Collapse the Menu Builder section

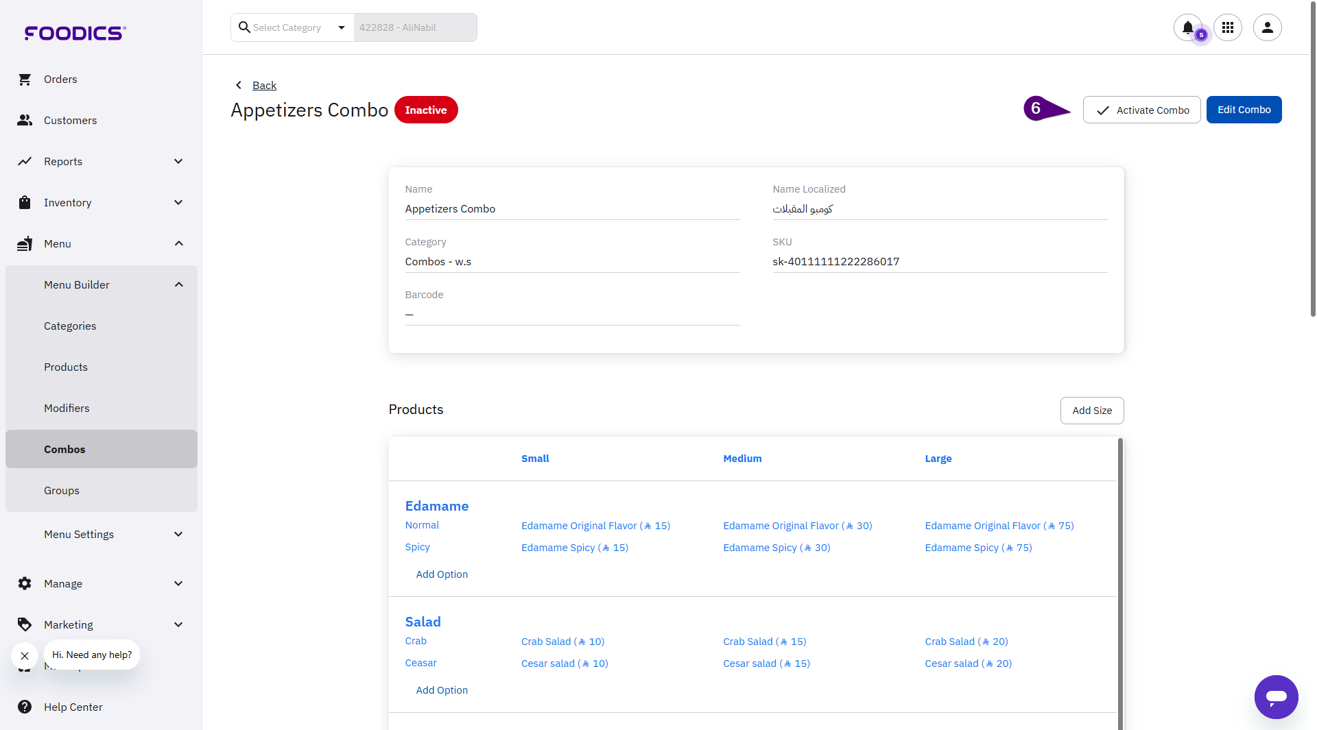click(x=178, y=285)
